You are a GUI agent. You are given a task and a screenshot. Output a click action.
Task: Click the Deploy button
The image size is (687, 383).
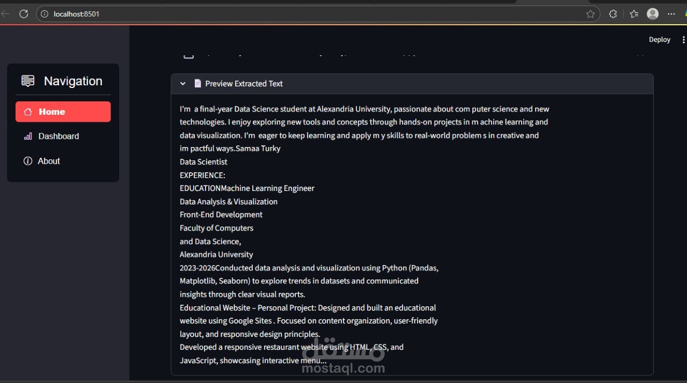[660, 40]
